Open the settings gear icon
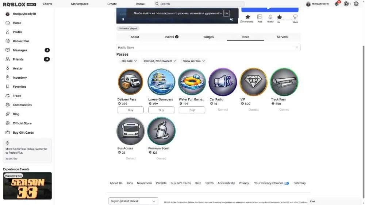Screen dimensions: 365x205 (x=356, y=4)
